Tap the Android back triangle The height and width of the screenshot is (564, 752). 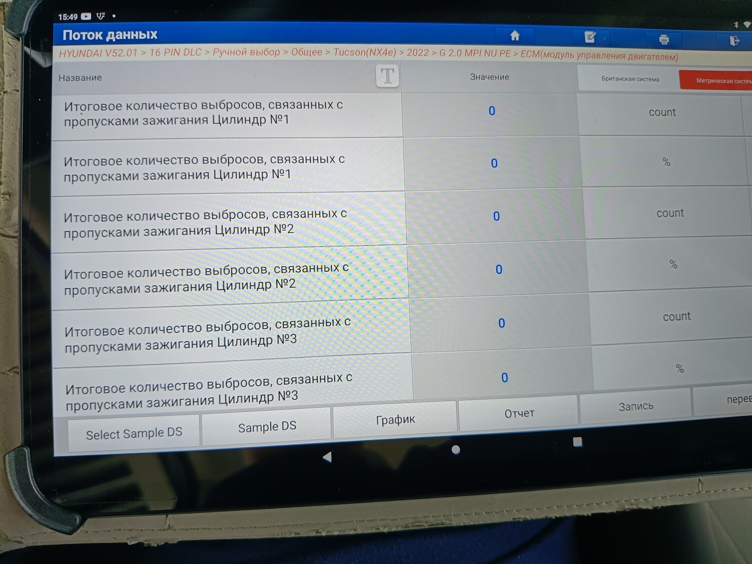click(327, 457)
